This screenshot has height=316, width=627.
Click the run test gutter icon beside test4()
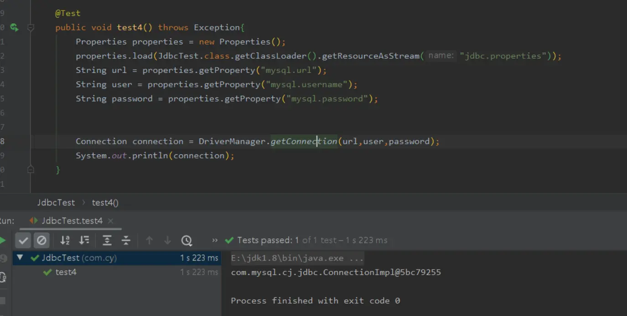(x=15, y=27)
